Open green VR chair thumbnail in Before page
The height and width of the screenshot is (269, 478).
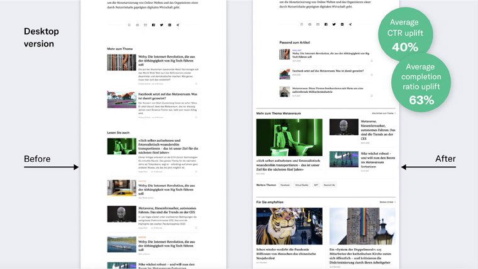tap(121, 146)
